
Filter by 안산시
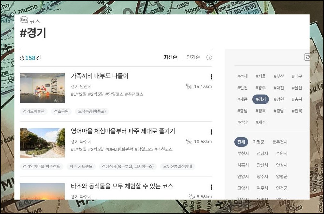pos(263,165)
